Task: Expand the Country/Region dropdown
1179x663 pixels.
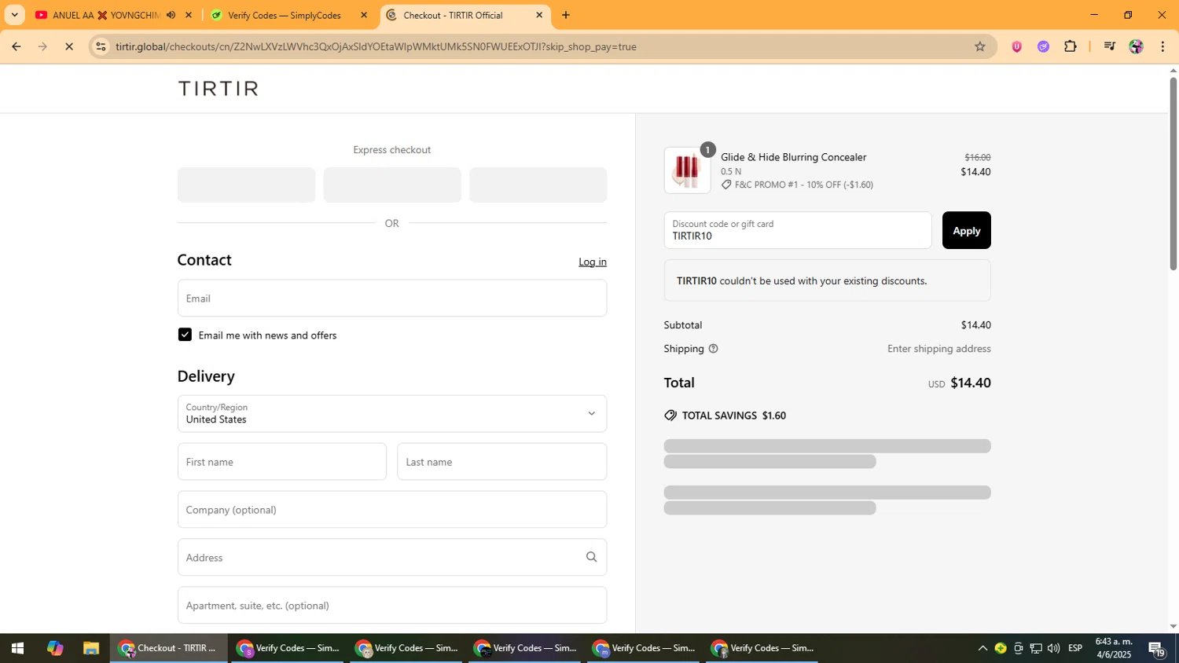Action: click(x=392, y=413)
